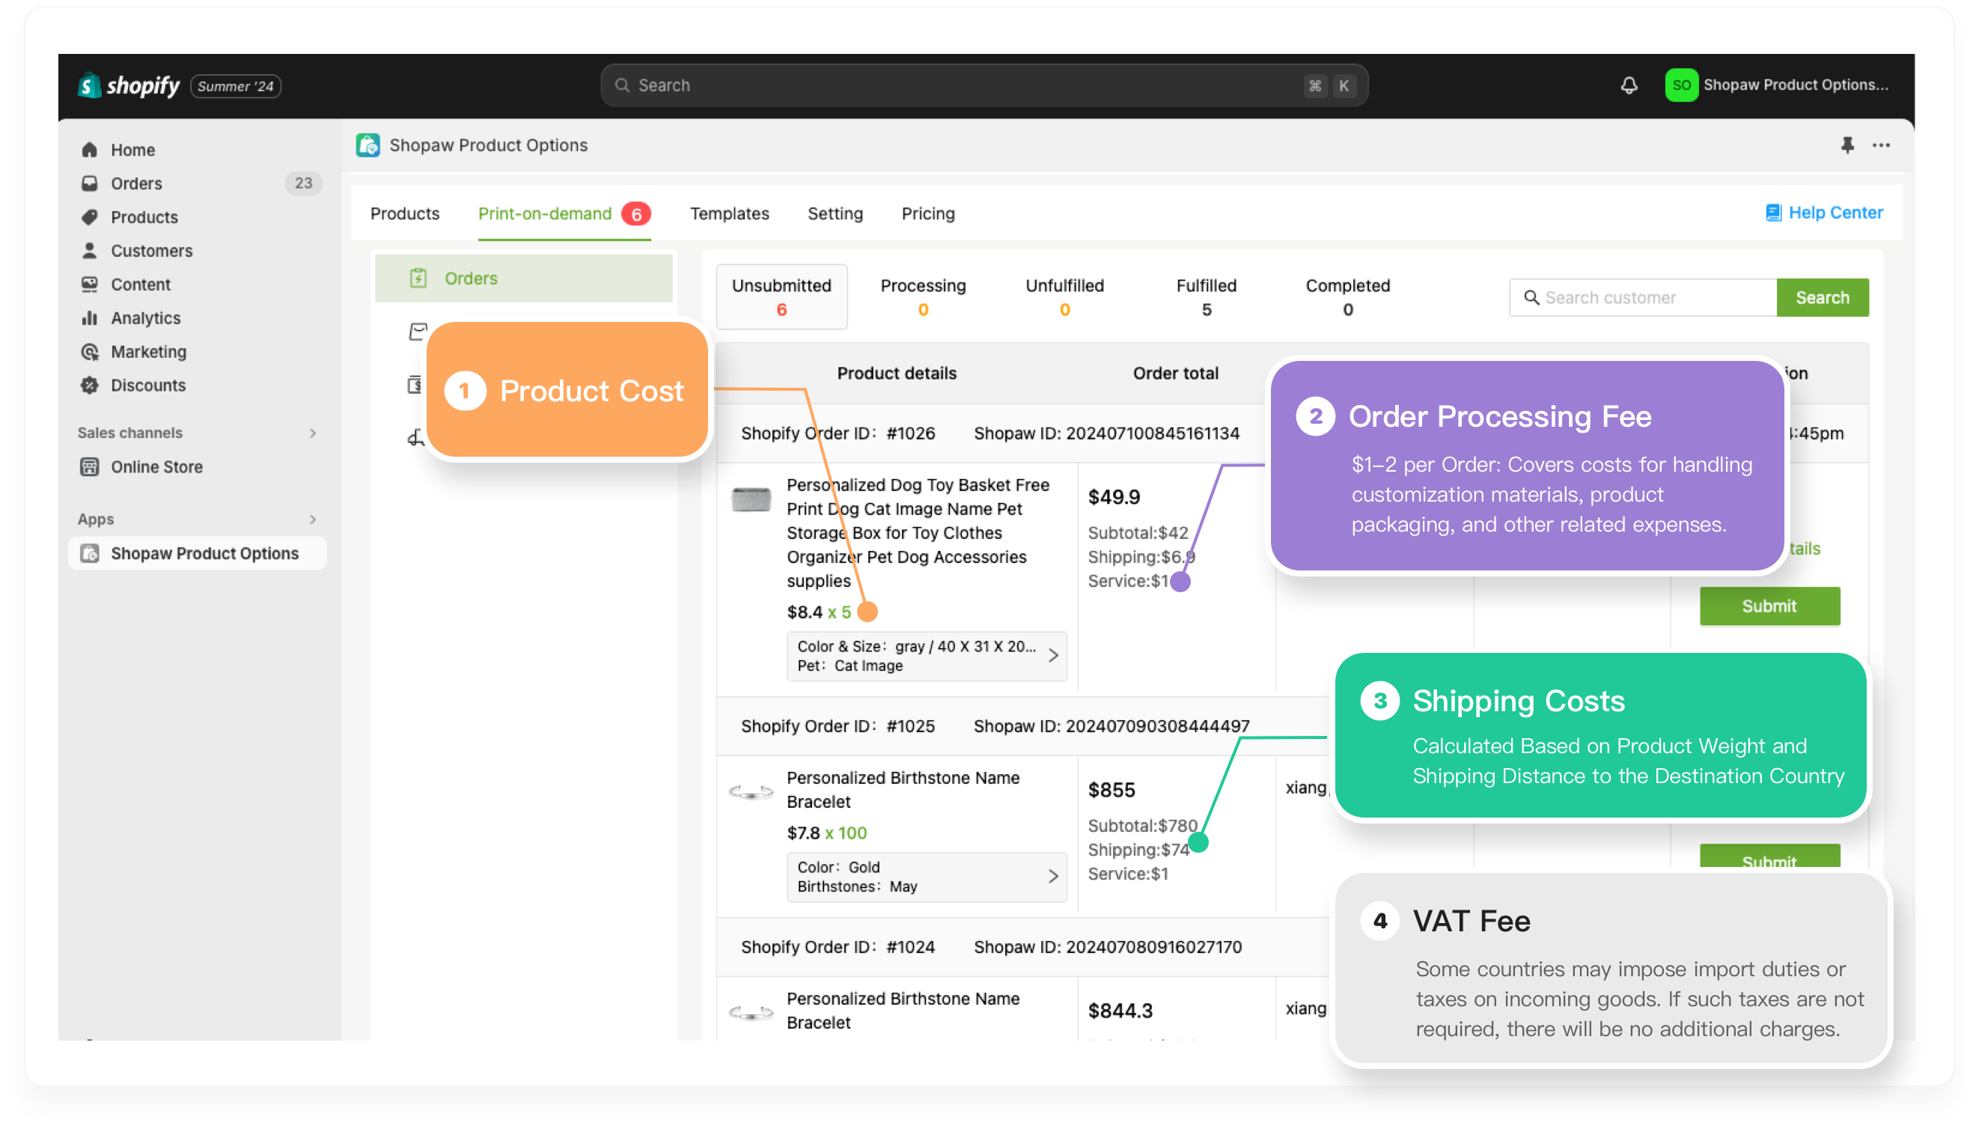Open the notifications bell
Viewport: 1979px width, 1129px height.
(x=1629, y=85)
